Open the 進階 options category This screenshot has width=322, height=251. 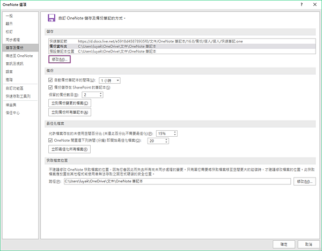point(20,79)
